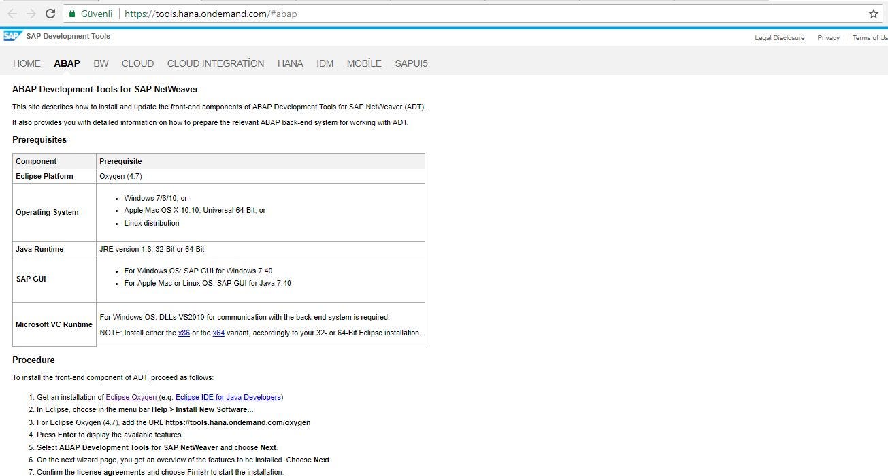Image resolution: width=888 pixels, height=476 pixels.
Task: Click the x64 VC Runtime link
Action: coord(218,333)
